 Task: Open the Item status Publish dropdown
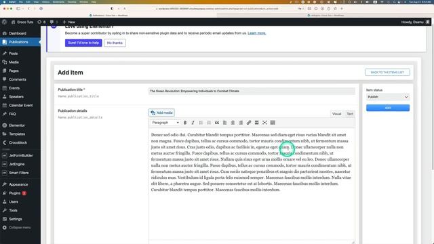388,97
